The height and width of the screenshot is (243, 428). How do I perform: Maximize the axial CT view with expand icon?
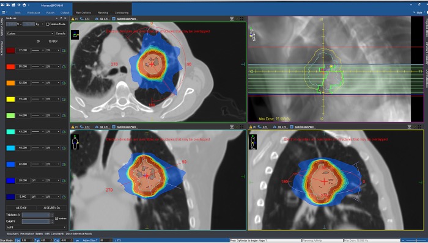tap(242, 19)
